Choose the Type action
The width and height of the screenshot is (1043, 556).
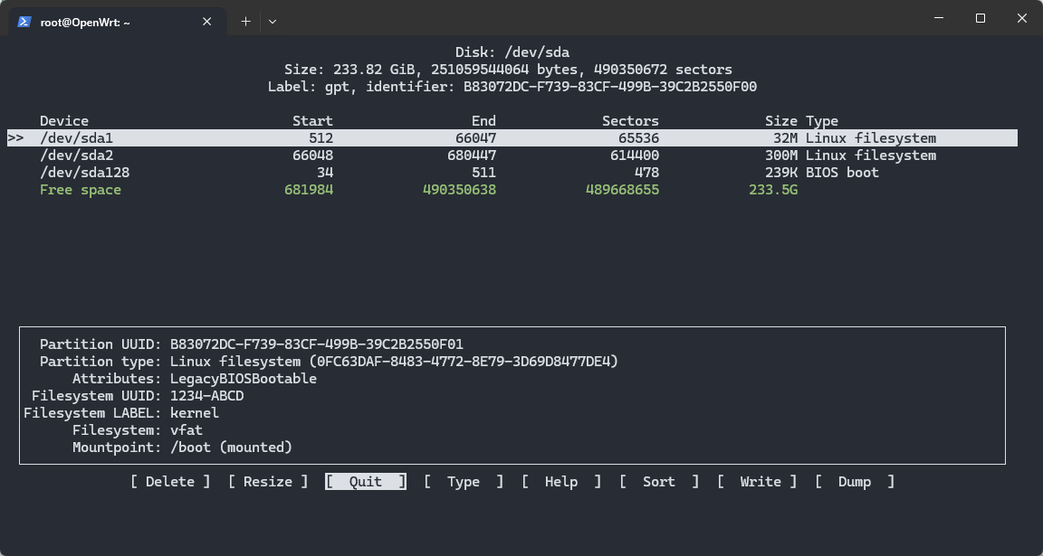tap(463, 482)
